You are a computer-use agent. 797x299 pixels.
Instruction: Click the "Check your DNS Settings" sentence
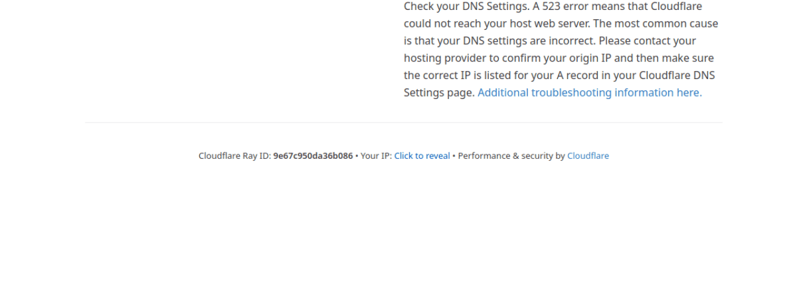click(465, 7)
